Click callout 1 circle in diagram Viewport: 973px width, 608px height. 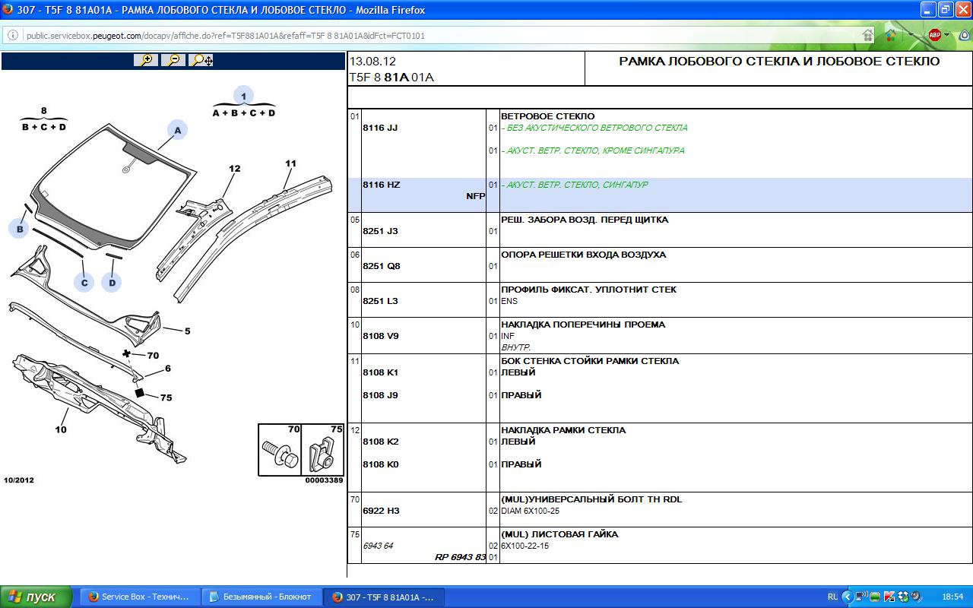(243, 96)
